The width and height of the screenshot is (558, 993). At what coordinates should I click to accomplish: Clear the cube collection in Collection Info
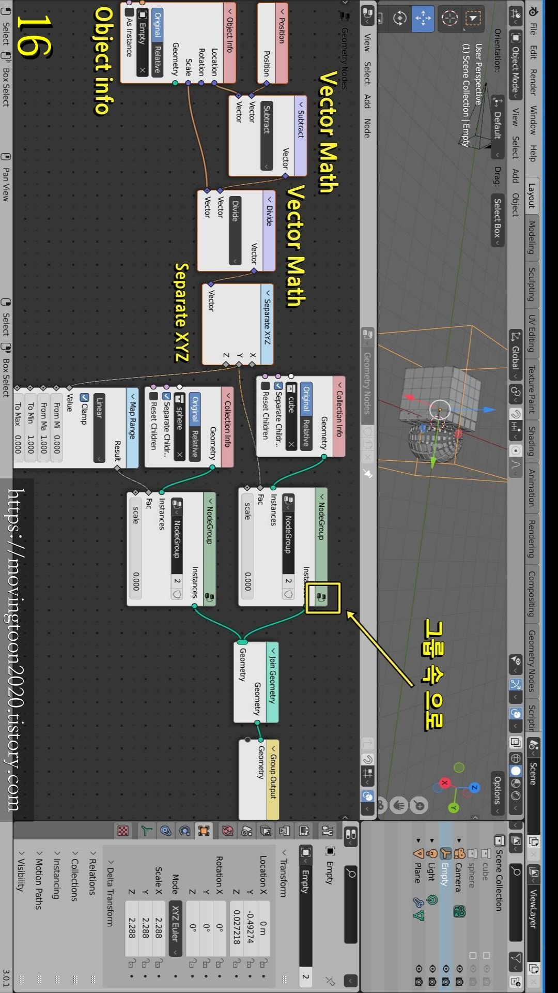coord(291,444)
